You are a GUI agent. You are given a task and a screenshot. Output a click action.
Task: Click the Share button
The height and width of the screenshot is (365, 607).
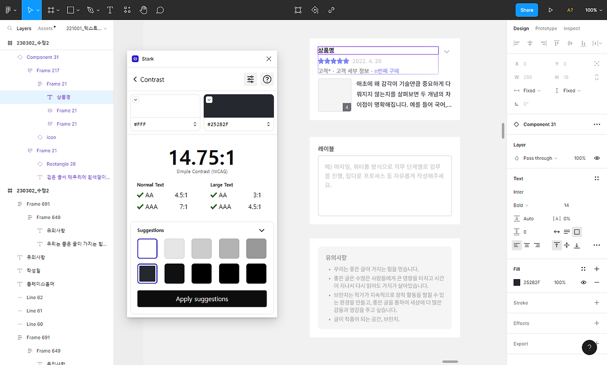click(526, 9)
